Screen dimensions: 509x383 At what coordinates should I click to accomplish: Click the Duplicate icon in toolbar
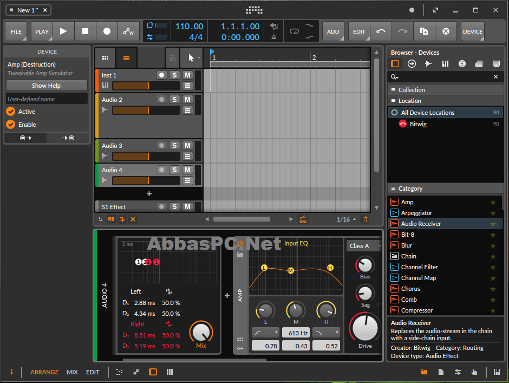[x=424, y=31]
